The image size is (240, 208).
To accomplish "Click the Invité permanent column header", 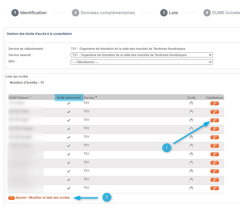I will tap(69, 98).
